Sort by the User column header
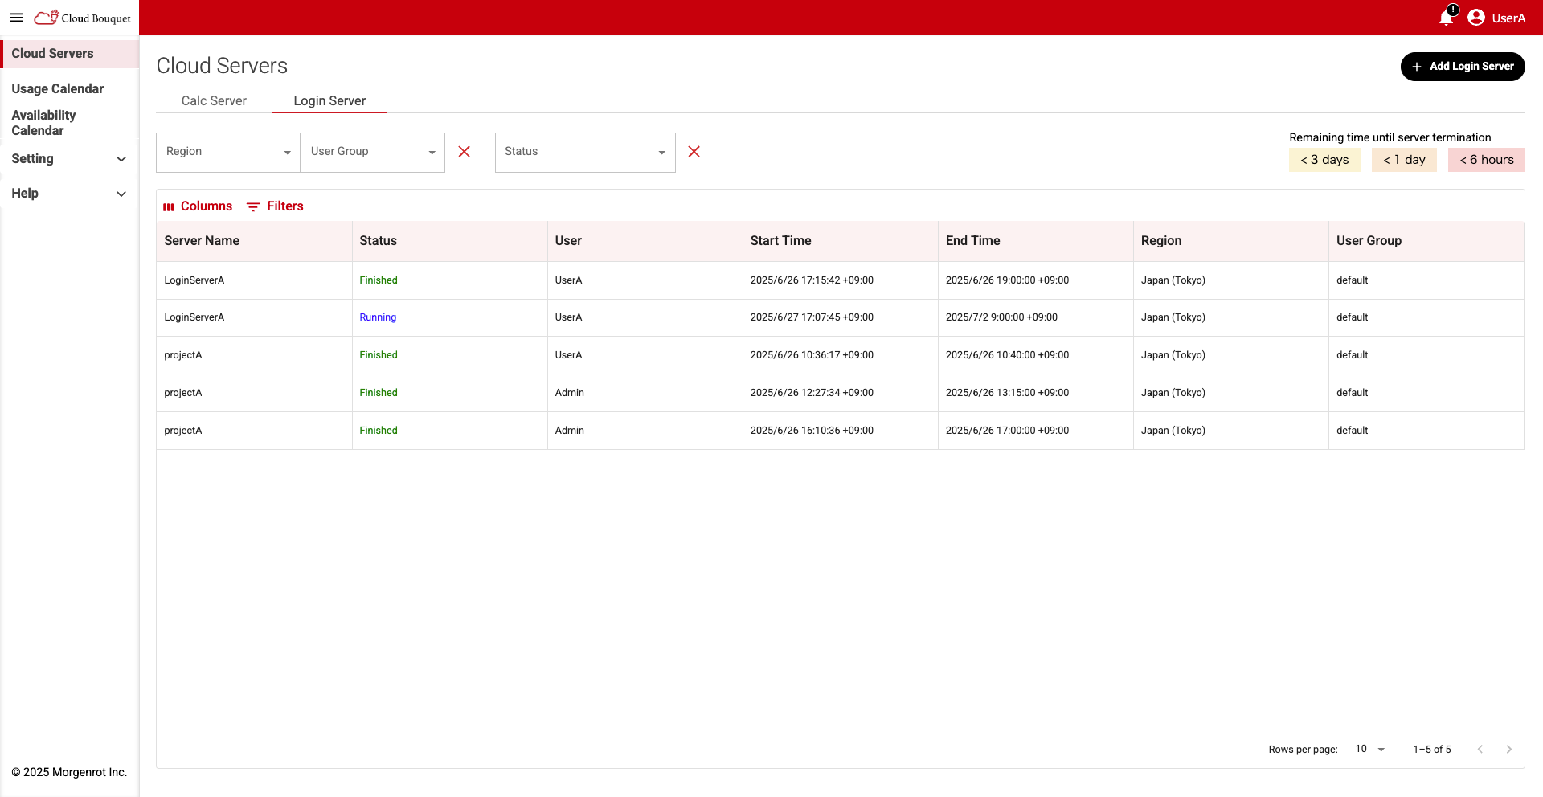Image resolution: width=1543 pixels, height=797 pixels. (645, 241)
